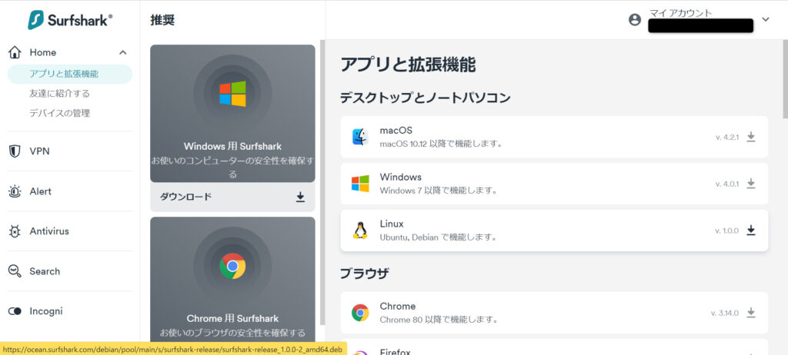Click the Chrome logo in recommended card

(x=232, y=266)
